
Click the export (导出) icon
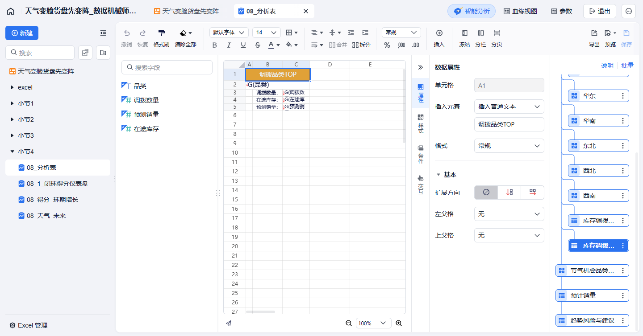point(594,33)
